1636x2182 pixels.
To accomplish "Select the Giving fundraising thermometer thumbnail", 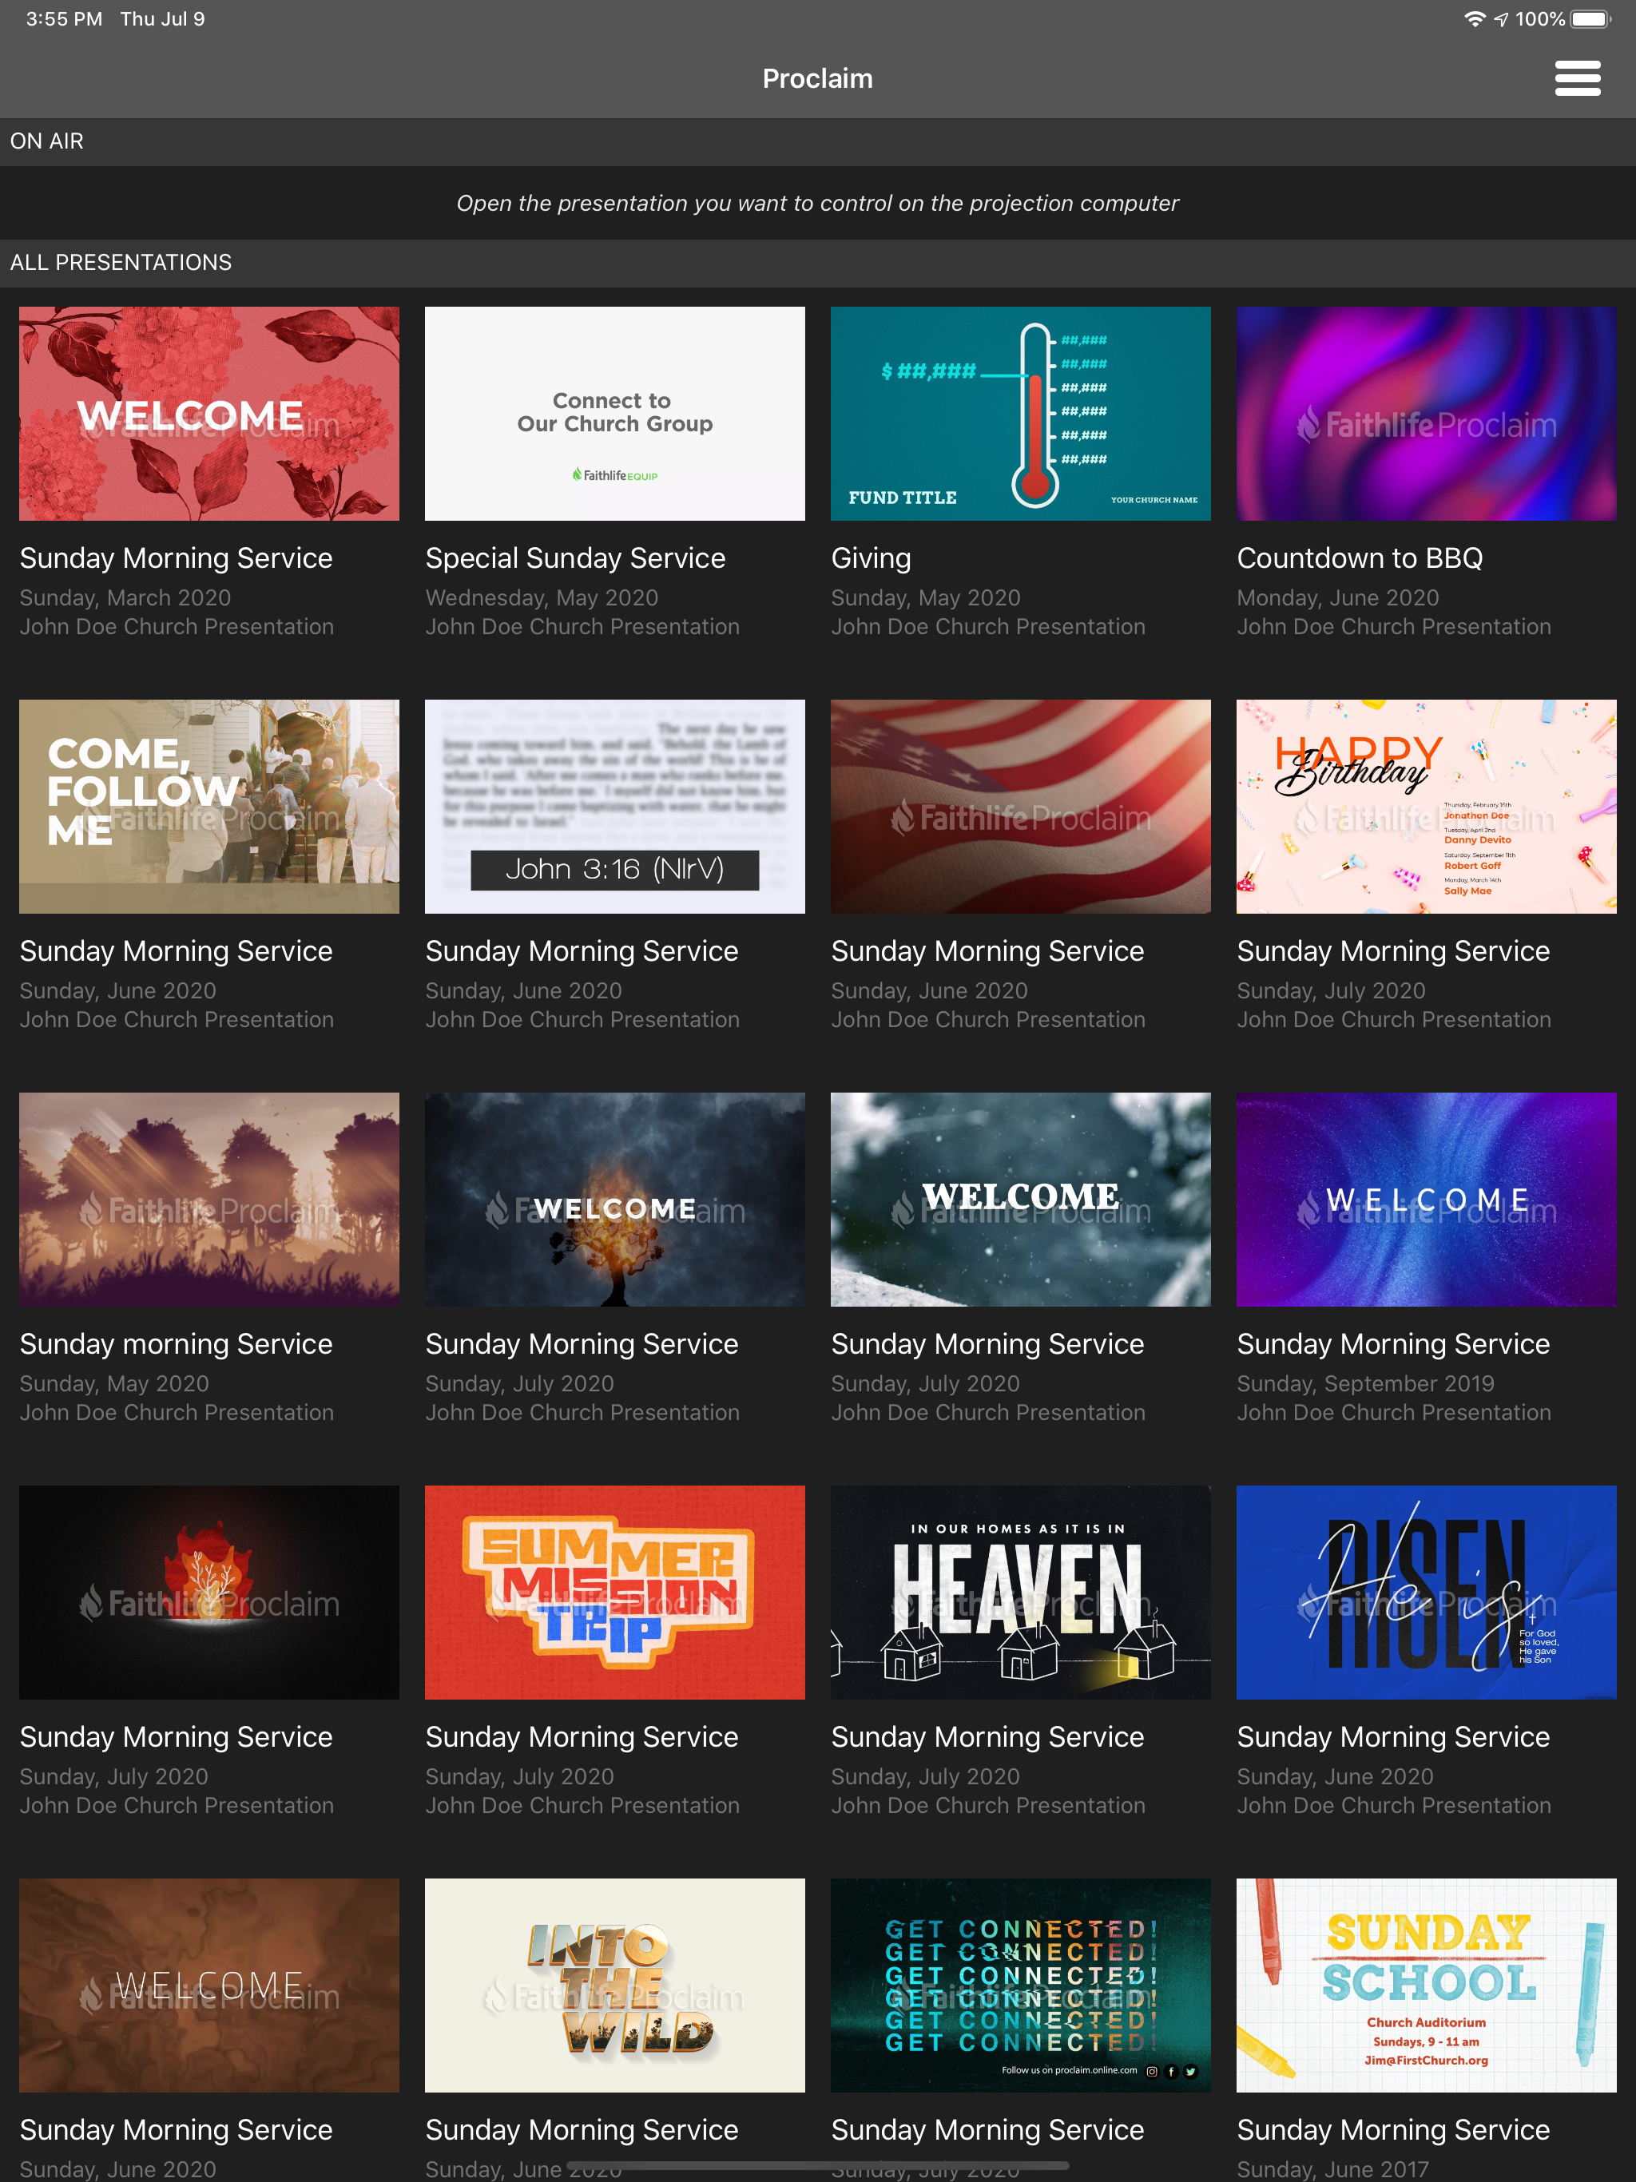I will (x=1020, y=413).
